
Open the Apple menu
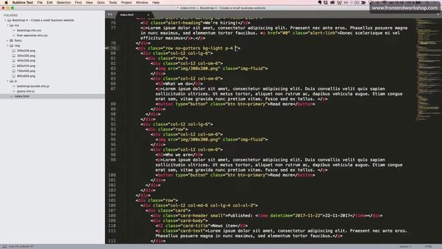pos(6,3)
